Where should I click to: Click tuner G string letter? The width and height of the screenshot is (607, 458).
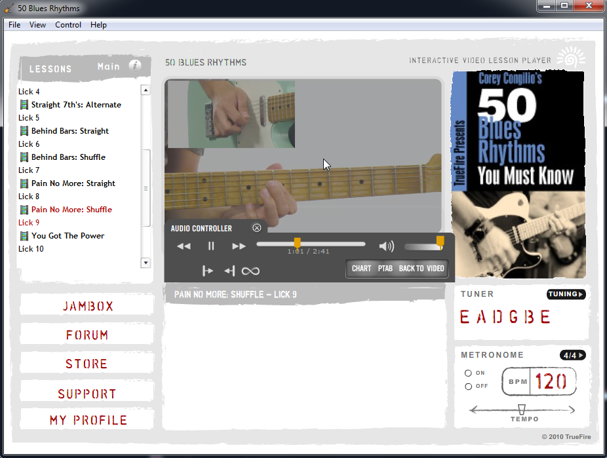(514, 317)
